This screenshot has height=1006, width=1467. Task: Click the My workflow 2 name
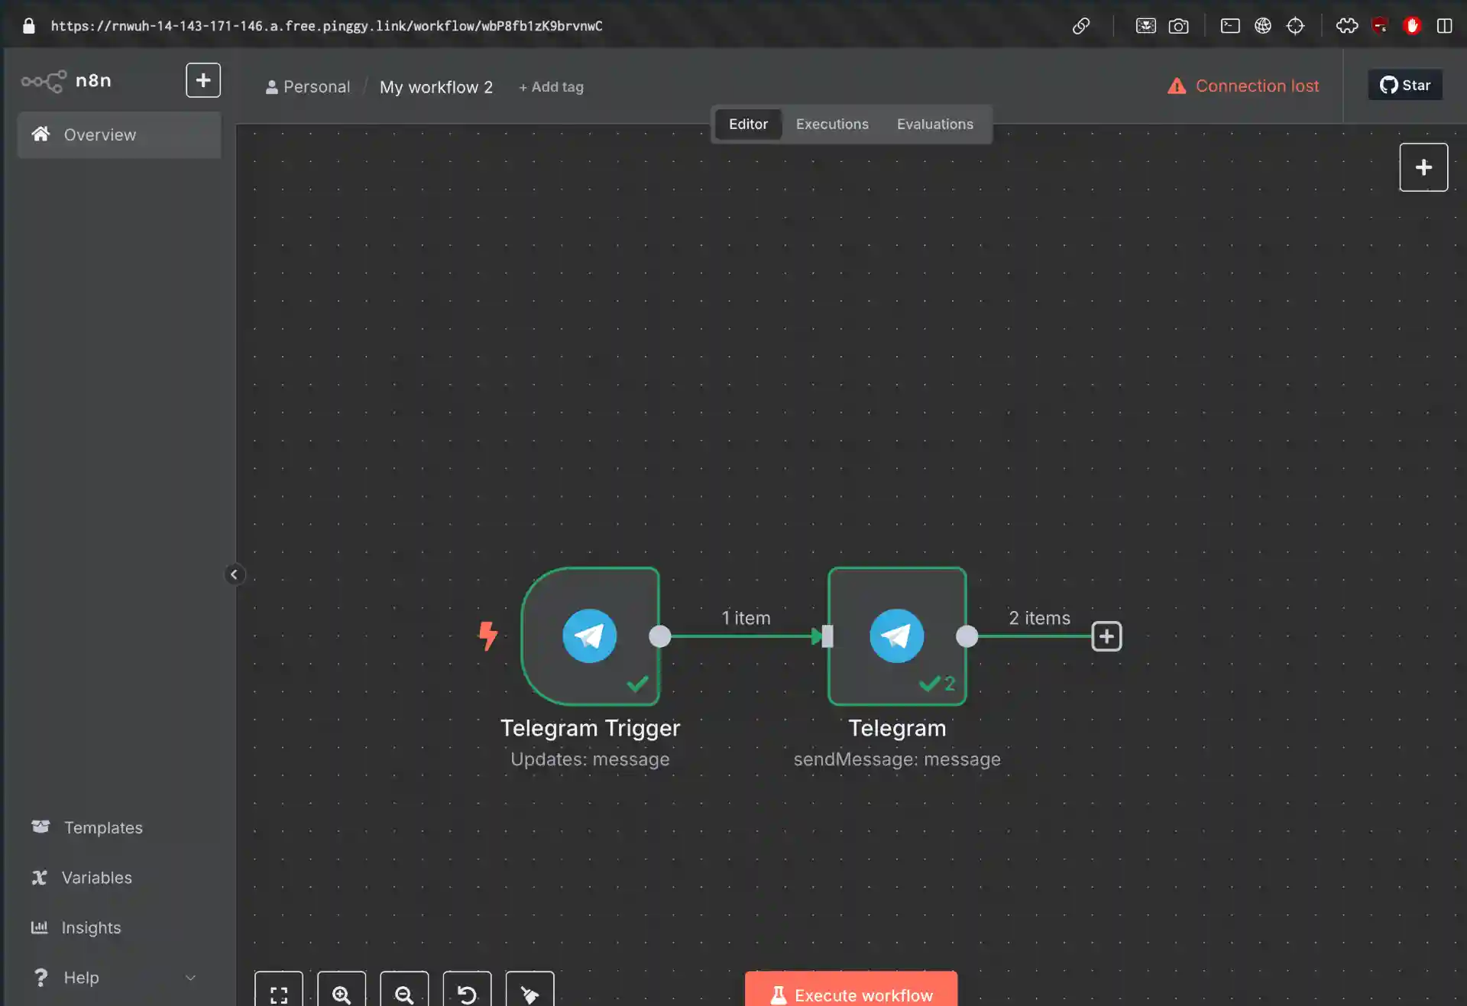436,87
